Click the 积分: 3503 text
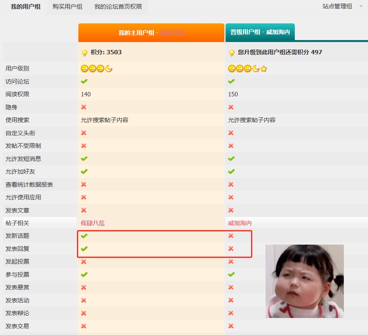368x335 pixels. click(x=106, y=52)
